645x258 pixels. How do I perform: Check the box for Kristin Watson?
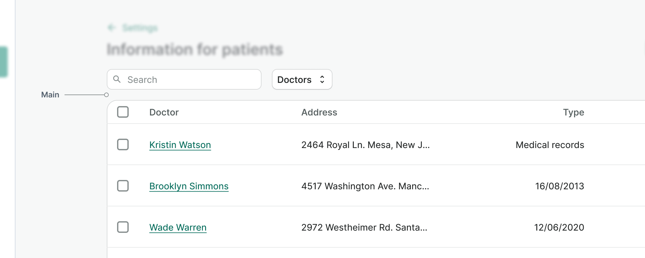123,144
